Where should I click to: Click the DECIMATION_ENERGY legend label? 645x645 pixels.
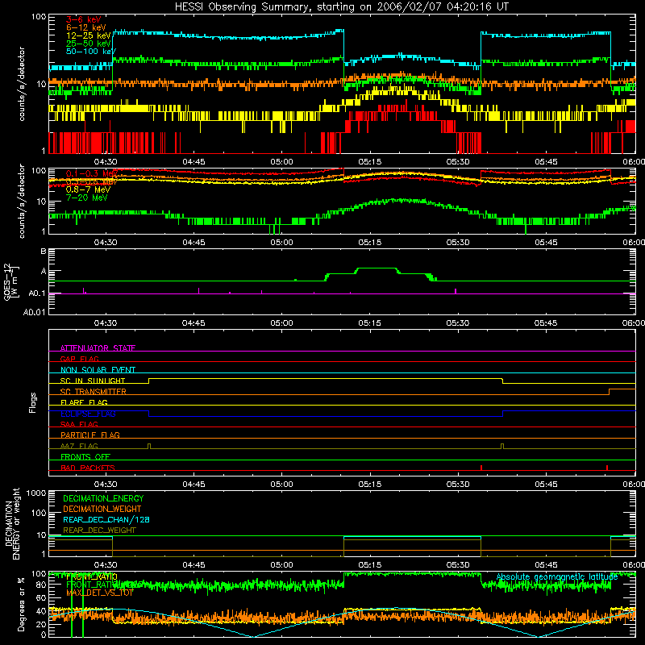(x=103, y=498)
